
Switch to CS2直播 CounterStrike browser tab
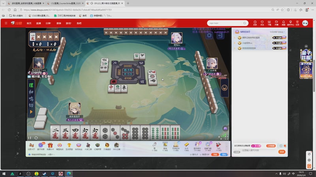click(65, 3)
